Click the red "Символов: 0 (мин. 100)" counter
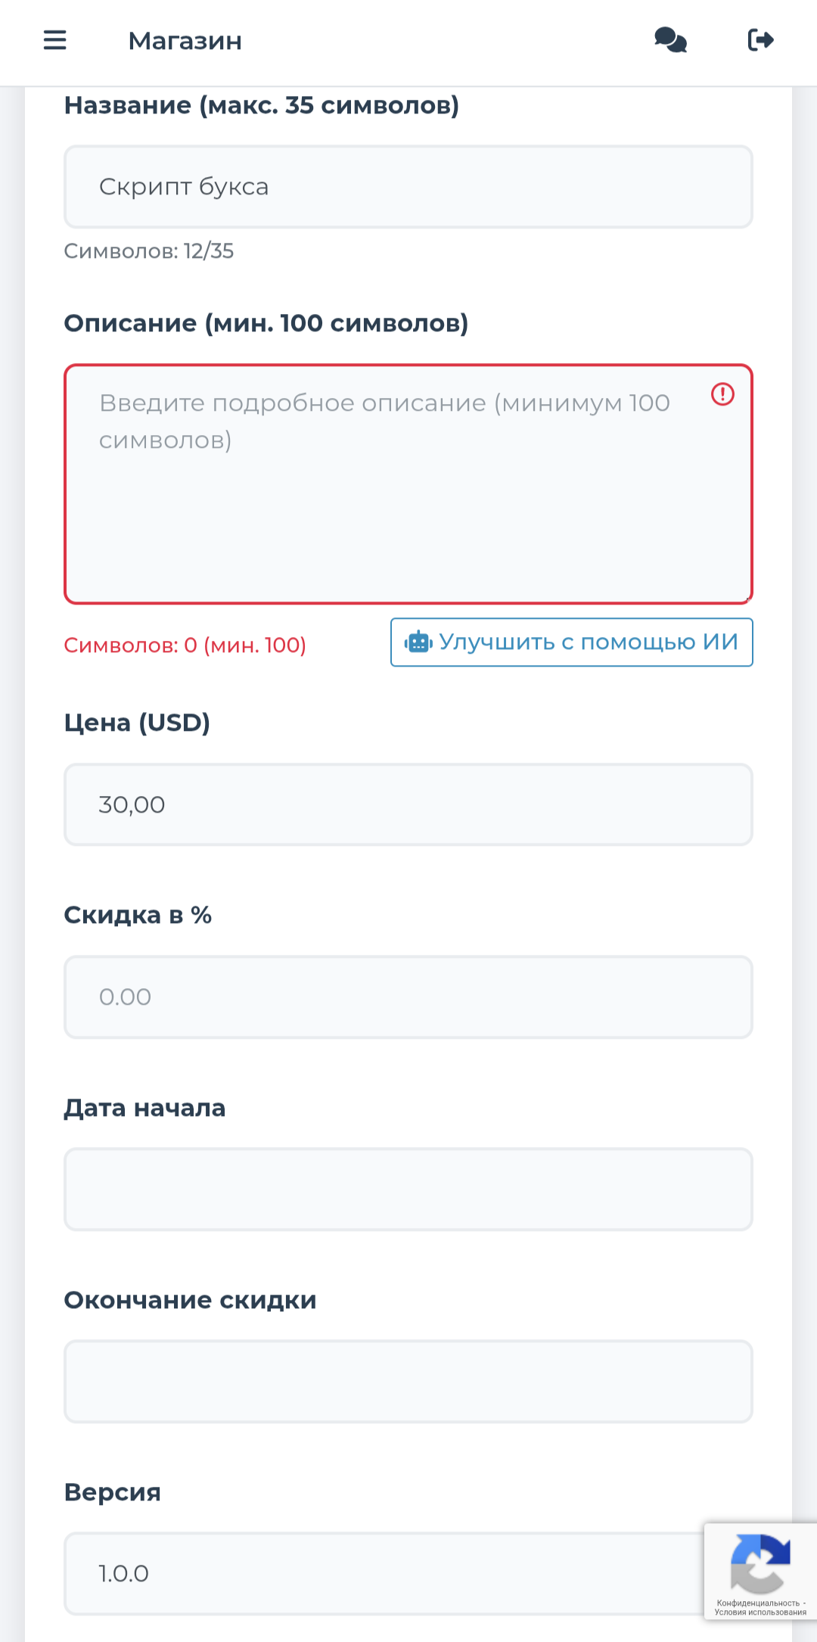The image size is (817, 1642). 185,645
